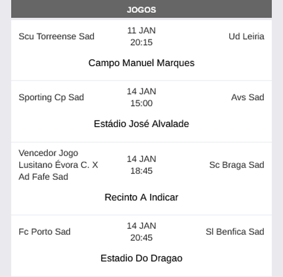This screenshot has height=277, width=283.
Task: Open Campo Manuel Marques venue
Action: tap(141, 63)
